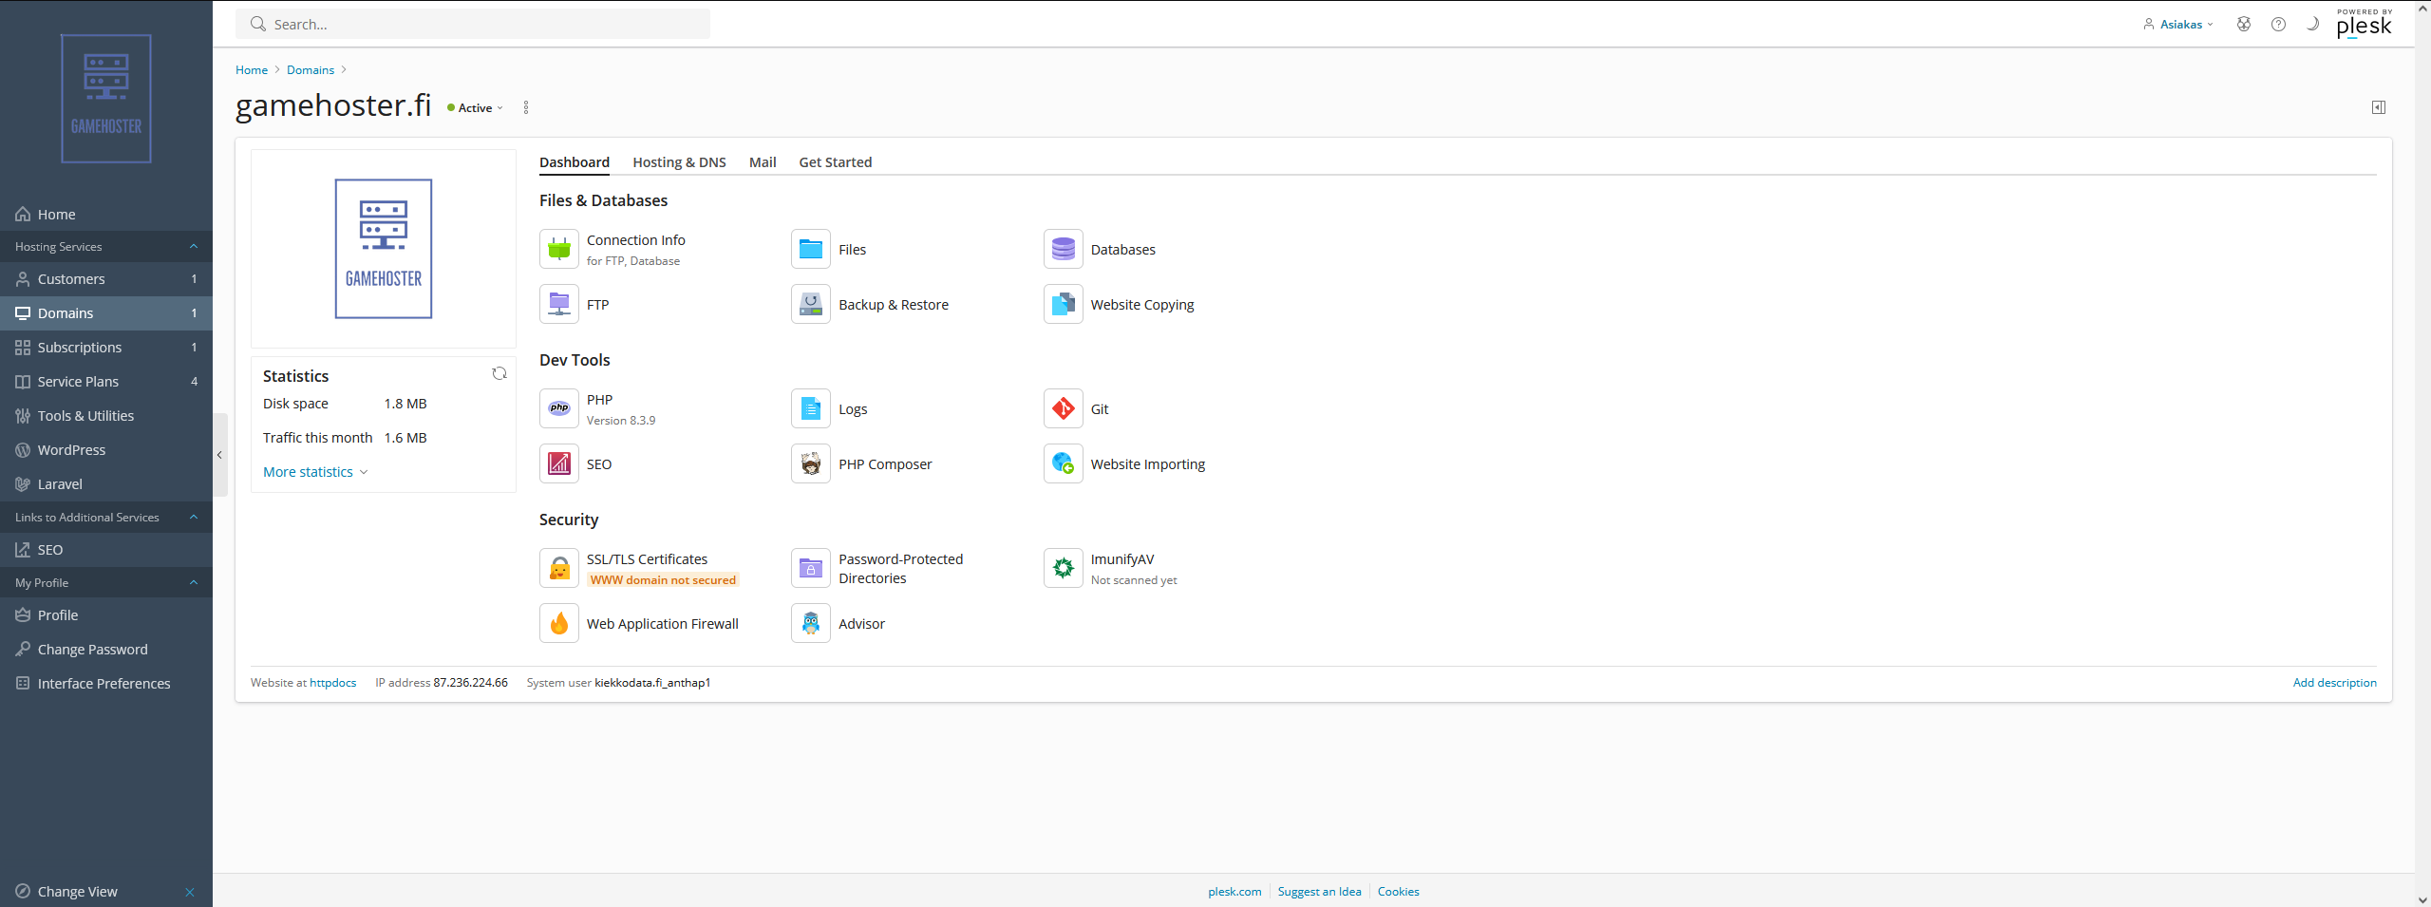This screenshot has height=907, width=2431.
Task: Open the Asiakas user menu
Action: [2178, 25]
